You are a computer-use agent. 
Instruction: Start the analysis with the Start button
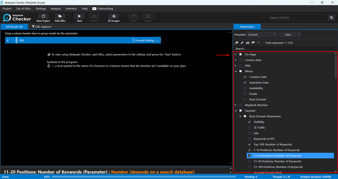coord(80,16)
